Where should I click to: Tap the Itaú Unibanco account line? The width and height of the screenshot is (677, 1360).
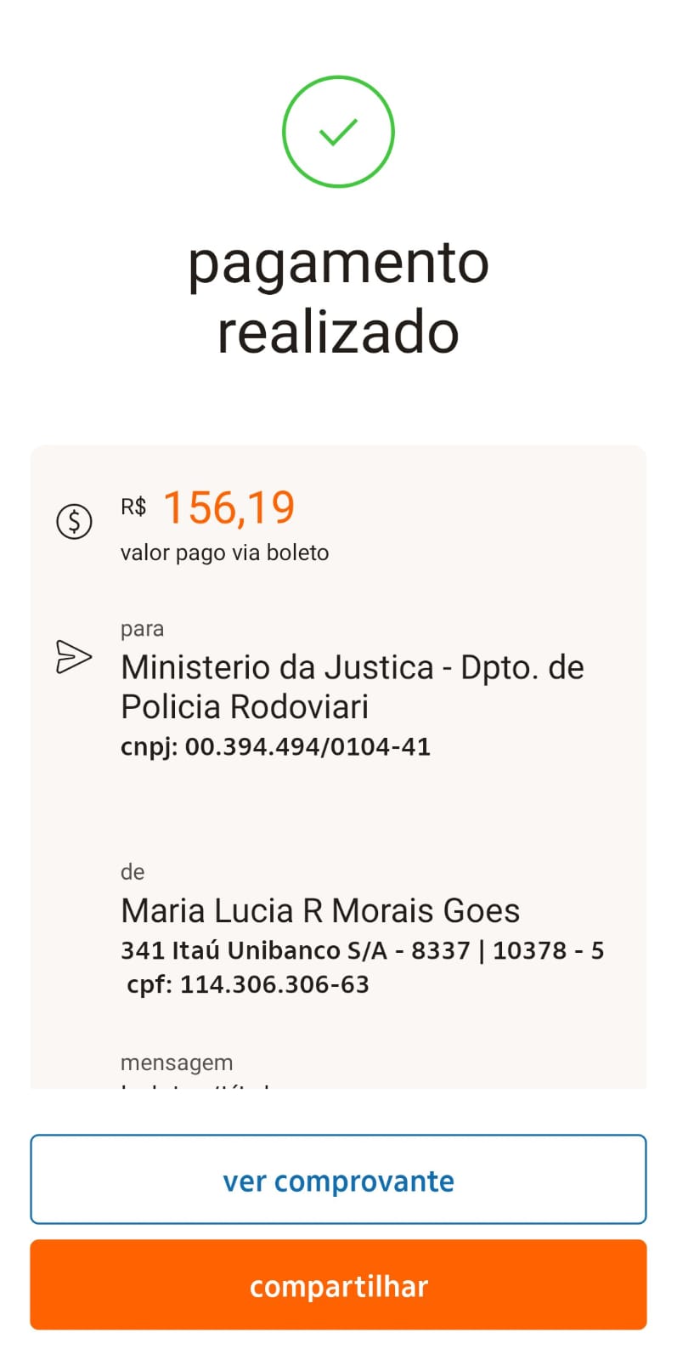click(x=362, y=950)
